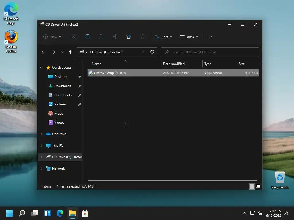
Task: Collapse the Quick access tree node
Action: 42,68
